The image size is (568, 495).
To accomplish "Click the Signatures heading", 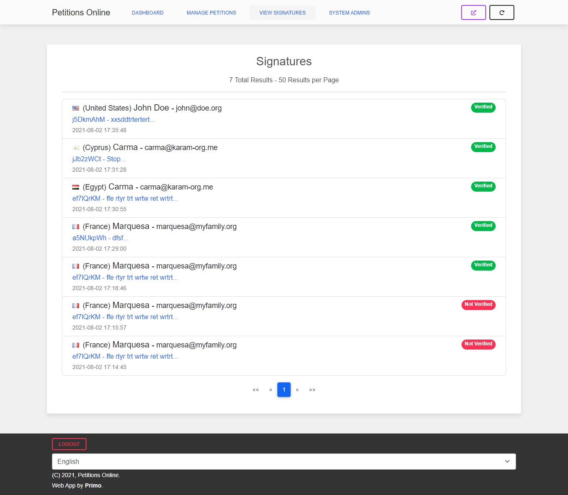I will click(x=284, y=62).
